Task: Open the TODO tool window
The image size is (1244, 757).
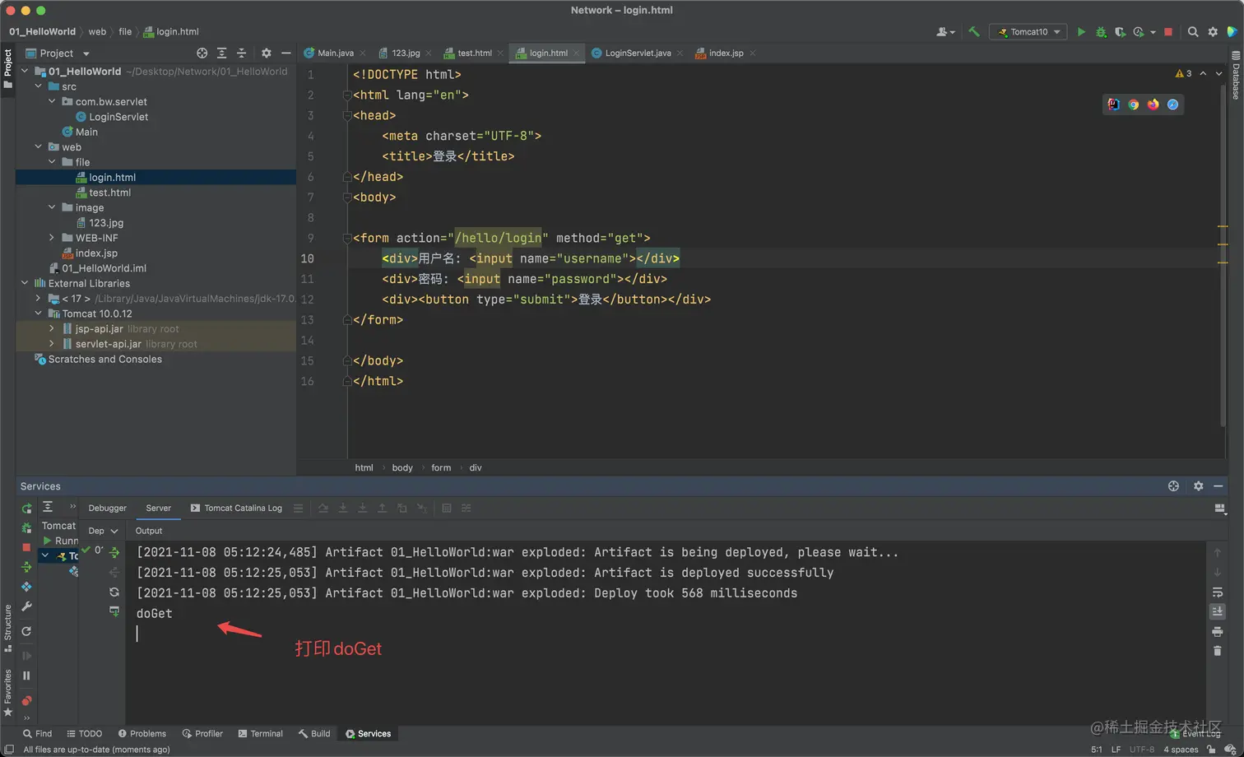Action: point(84,734)
